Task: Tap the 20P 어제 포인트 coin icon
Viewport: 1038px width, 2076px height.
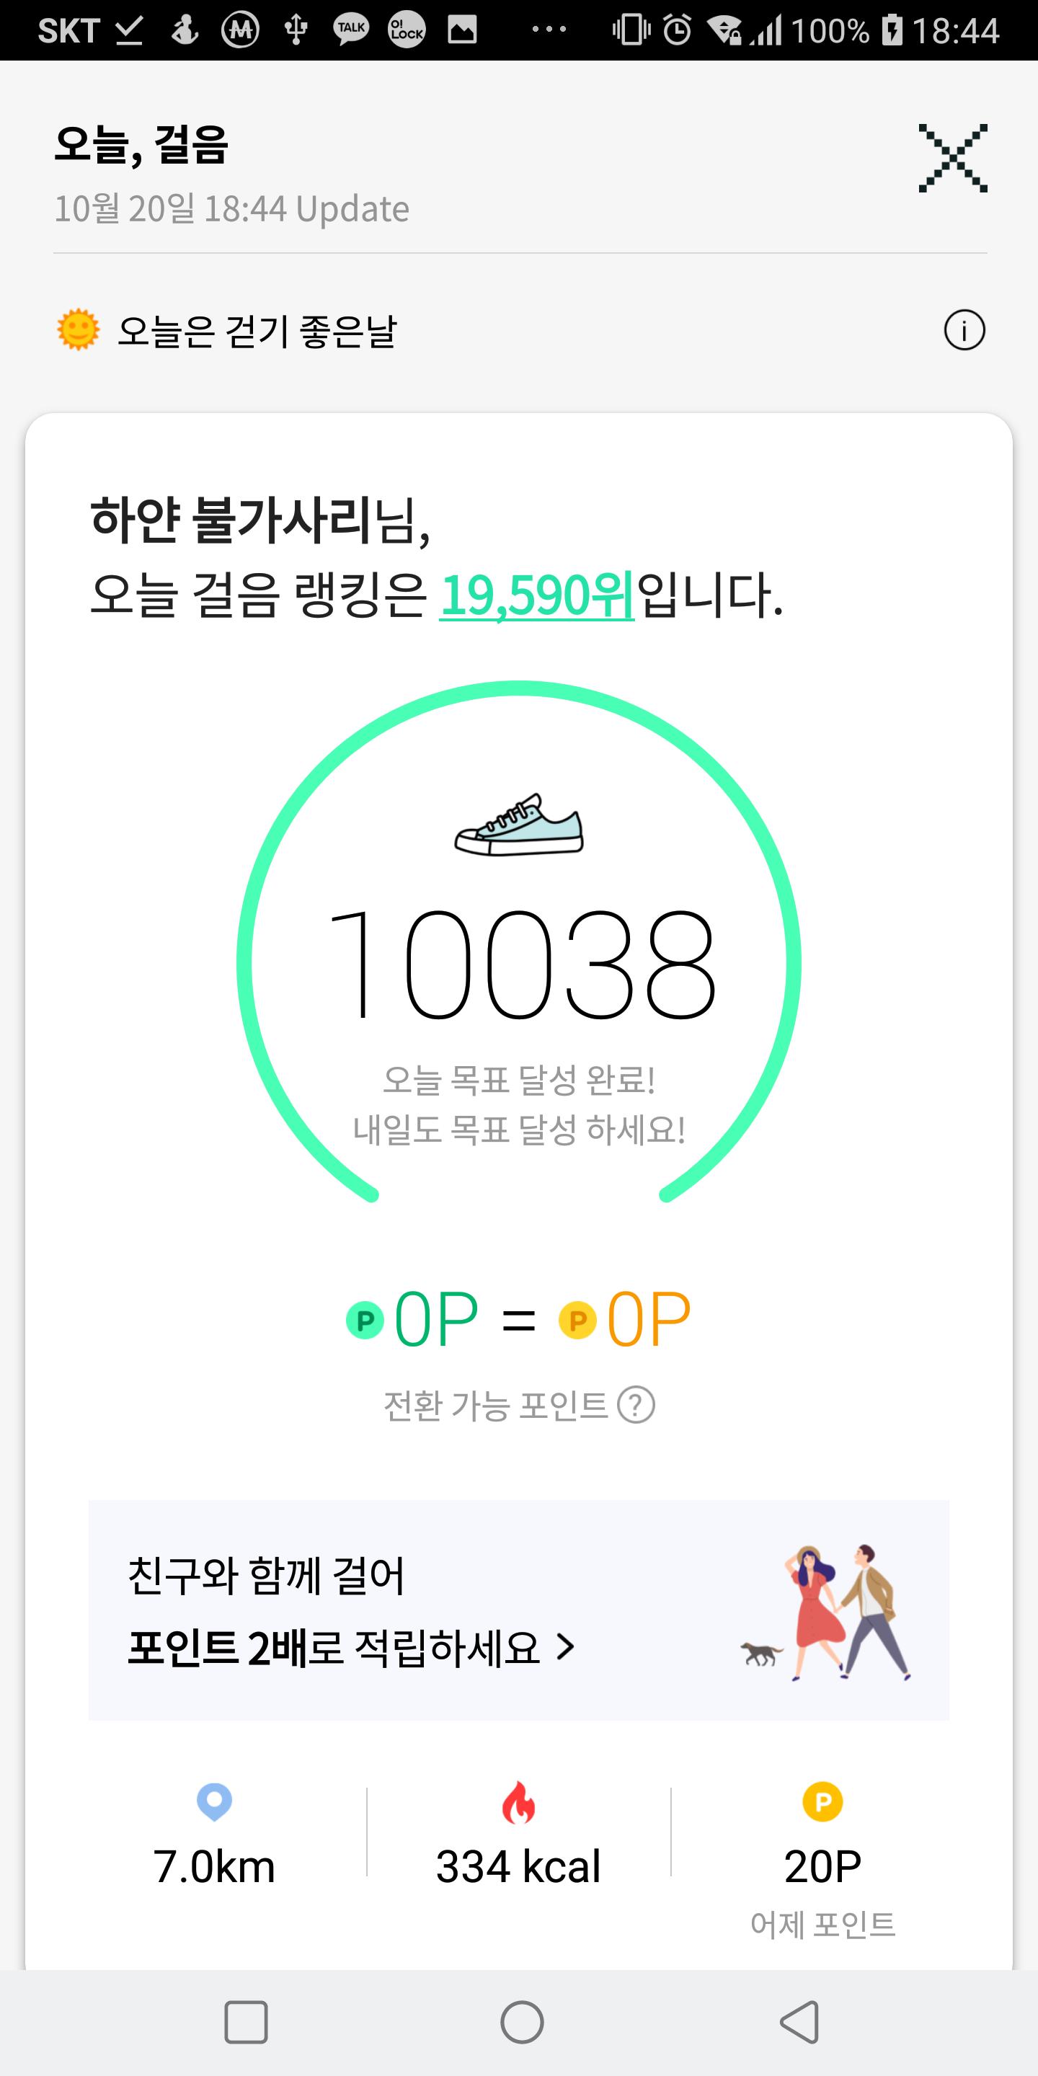Action: coord(822,1802)
